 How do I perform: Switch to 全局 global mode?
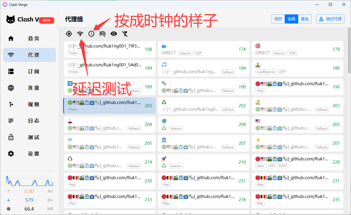click(291, 19)
